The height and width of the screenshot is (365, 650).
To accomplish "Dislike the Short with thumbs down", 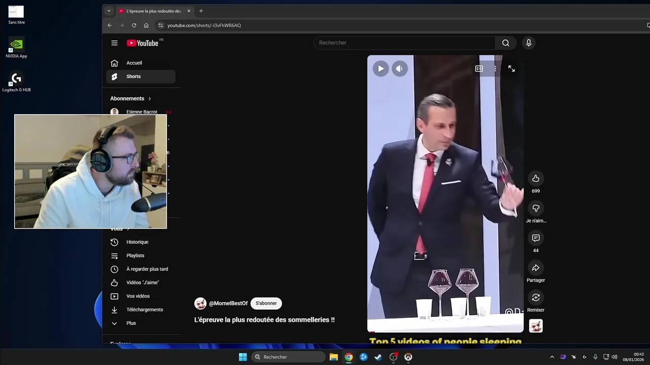I will 536,208.
